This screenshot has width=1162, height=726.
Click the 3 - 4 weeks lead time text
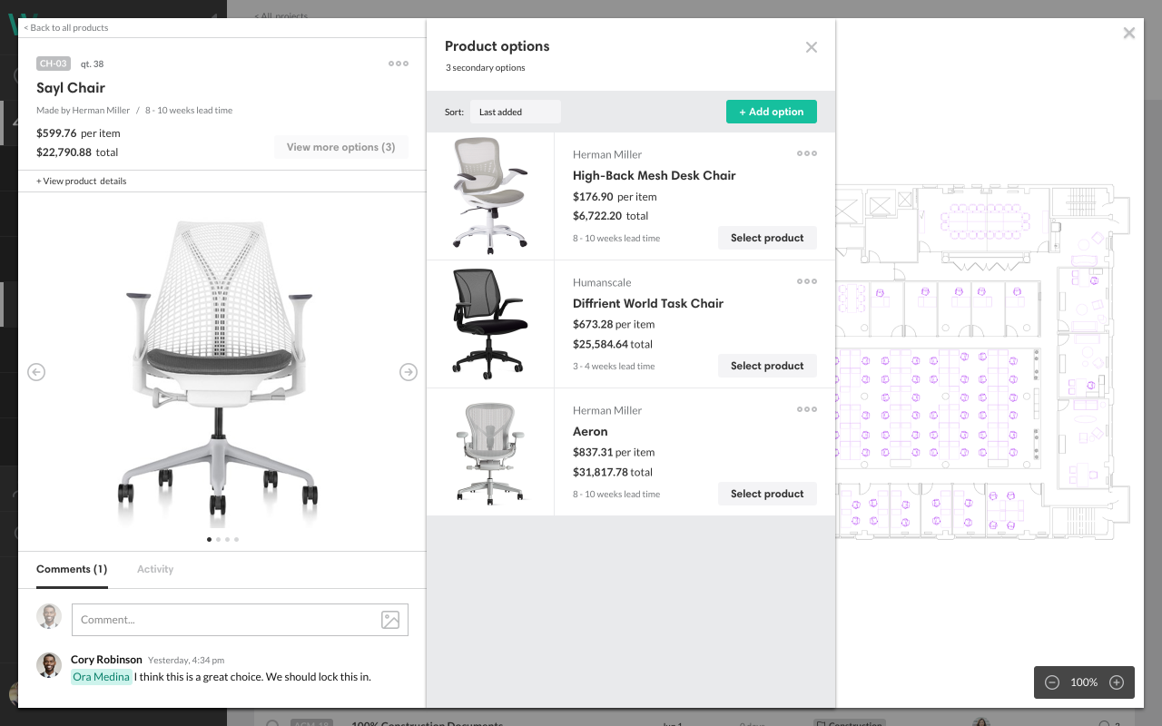[614, 367]
